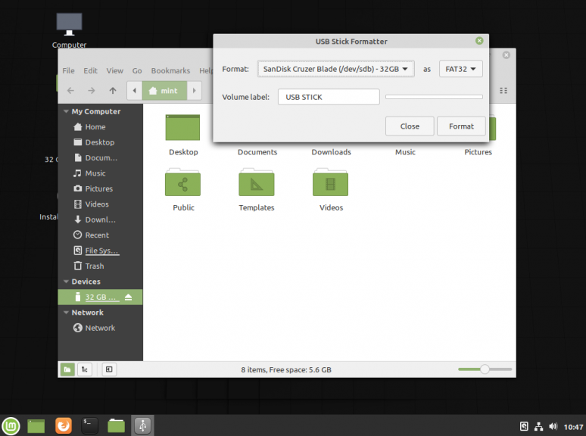586x436 pixels.
Task: Open the Files launcher in taskbar
Action: (x=117, y=425)
